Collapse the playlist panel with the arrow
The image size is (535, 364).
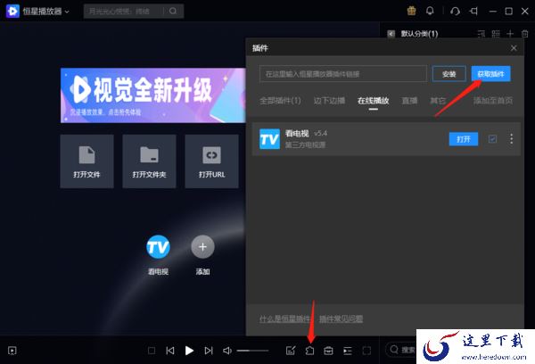391,34
